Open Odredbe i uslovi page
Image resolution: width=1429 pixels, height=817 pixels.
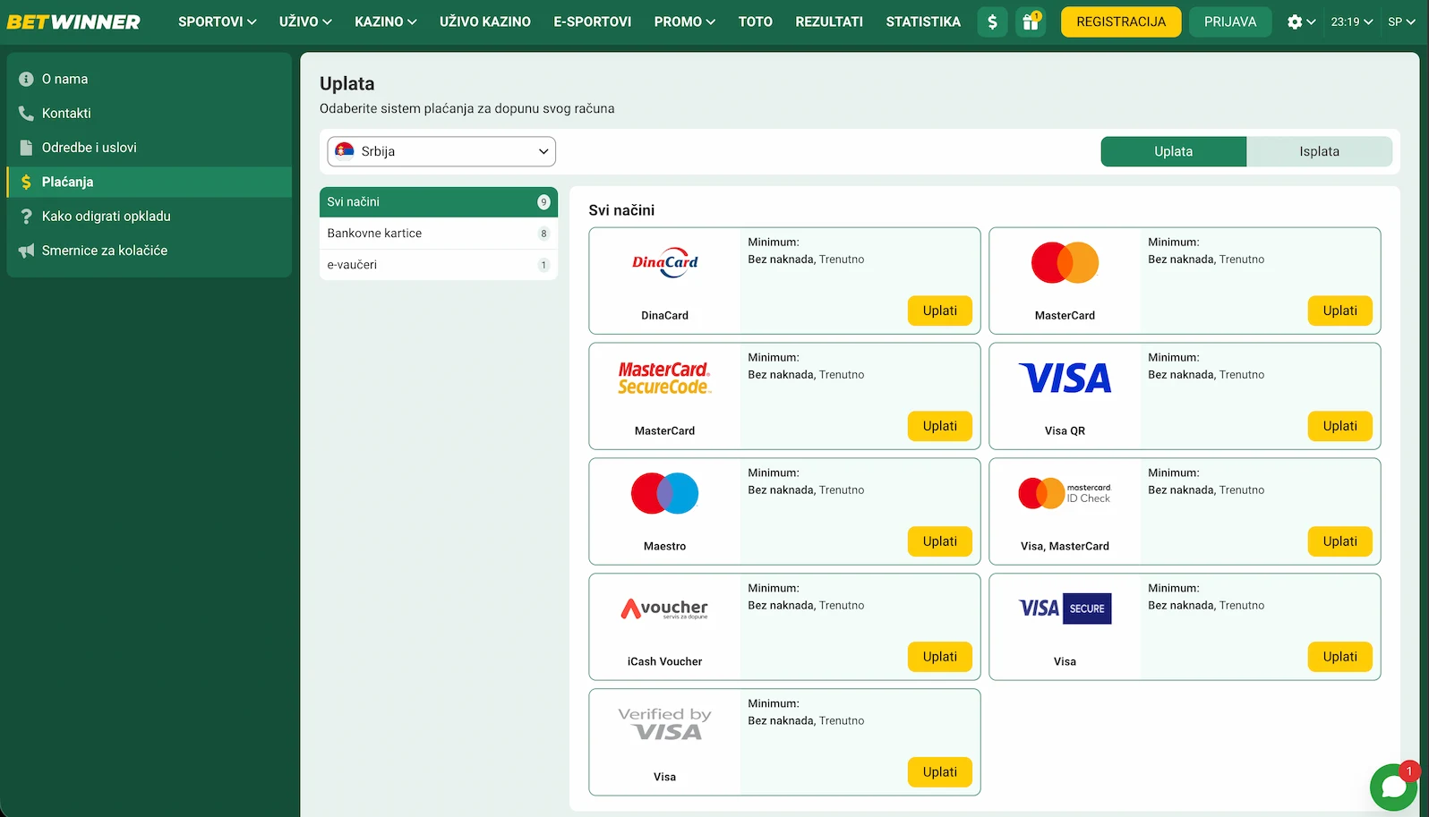(149, 148)
